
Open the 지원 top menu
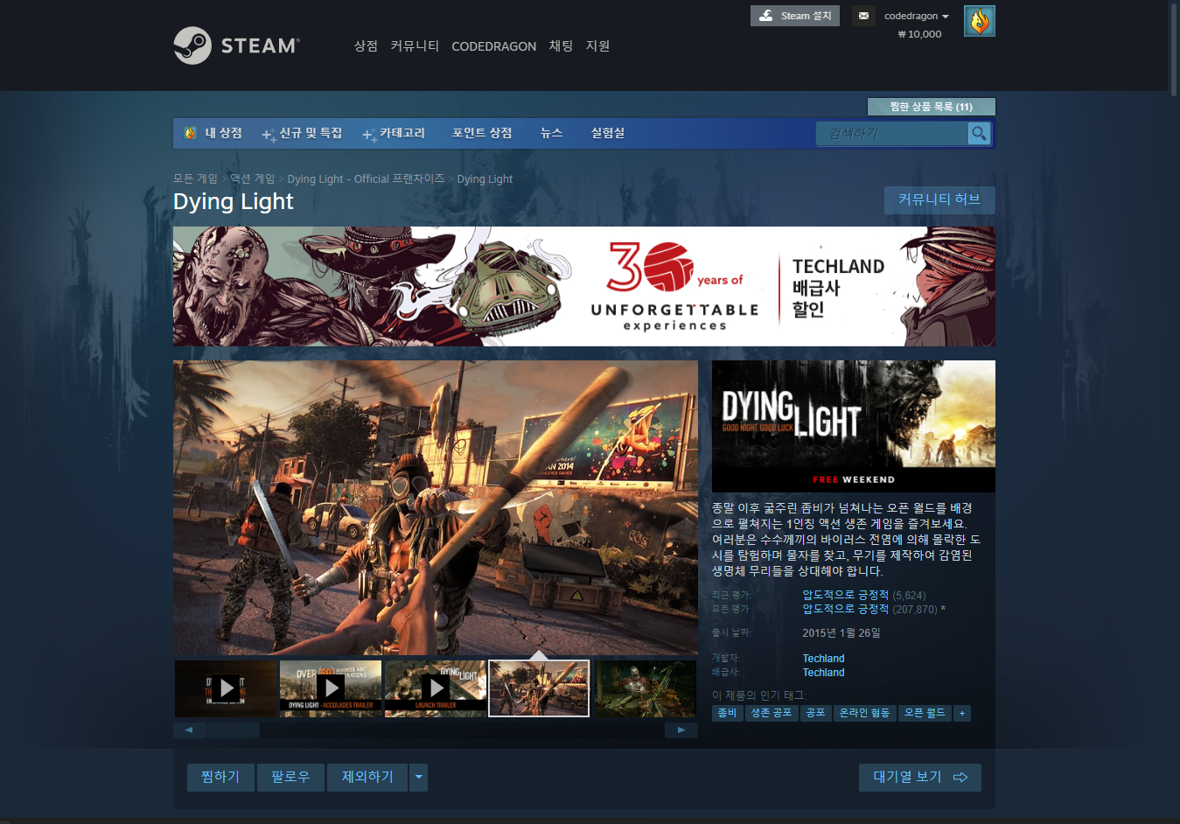[x=597, y=45]
